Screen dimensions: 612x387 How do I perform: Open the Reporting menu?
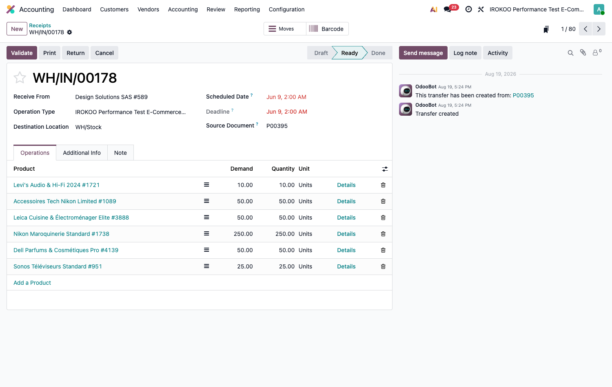(247, 9)
